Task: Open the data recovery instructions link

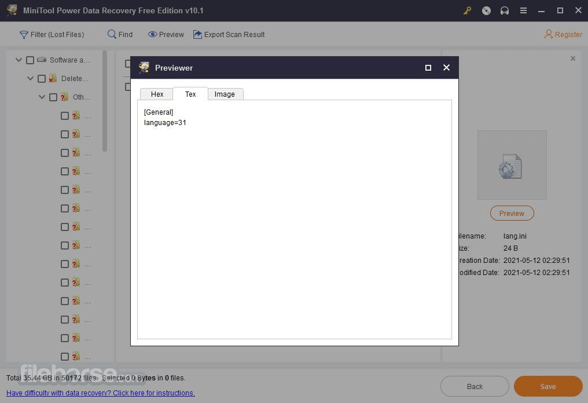Action: pyautogui.click(x=101, y=393)
